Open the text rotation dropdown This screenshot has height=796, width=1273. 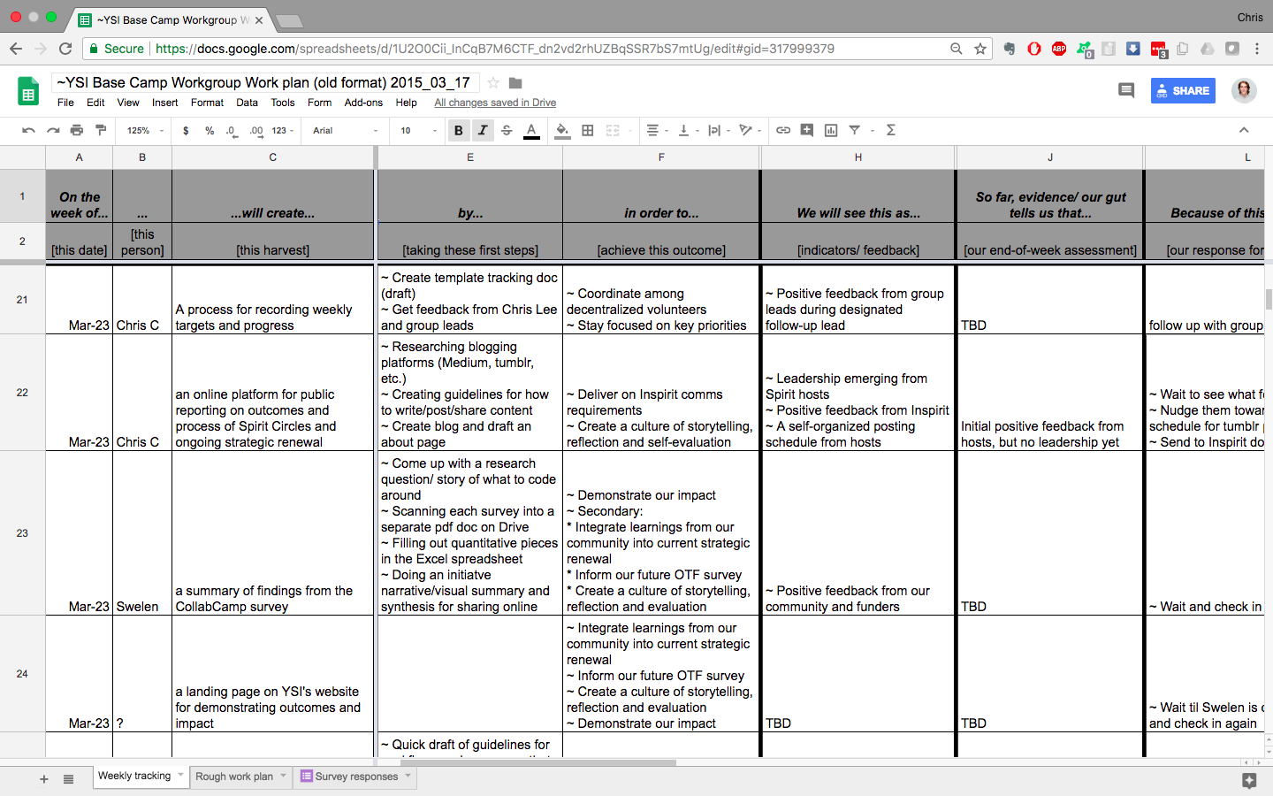click(750, 130)
